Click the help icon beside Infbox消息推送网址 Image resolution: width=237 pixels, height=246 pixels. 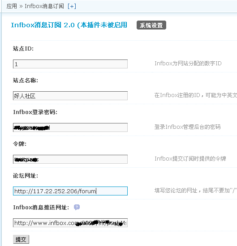click(x=77, y=207)
